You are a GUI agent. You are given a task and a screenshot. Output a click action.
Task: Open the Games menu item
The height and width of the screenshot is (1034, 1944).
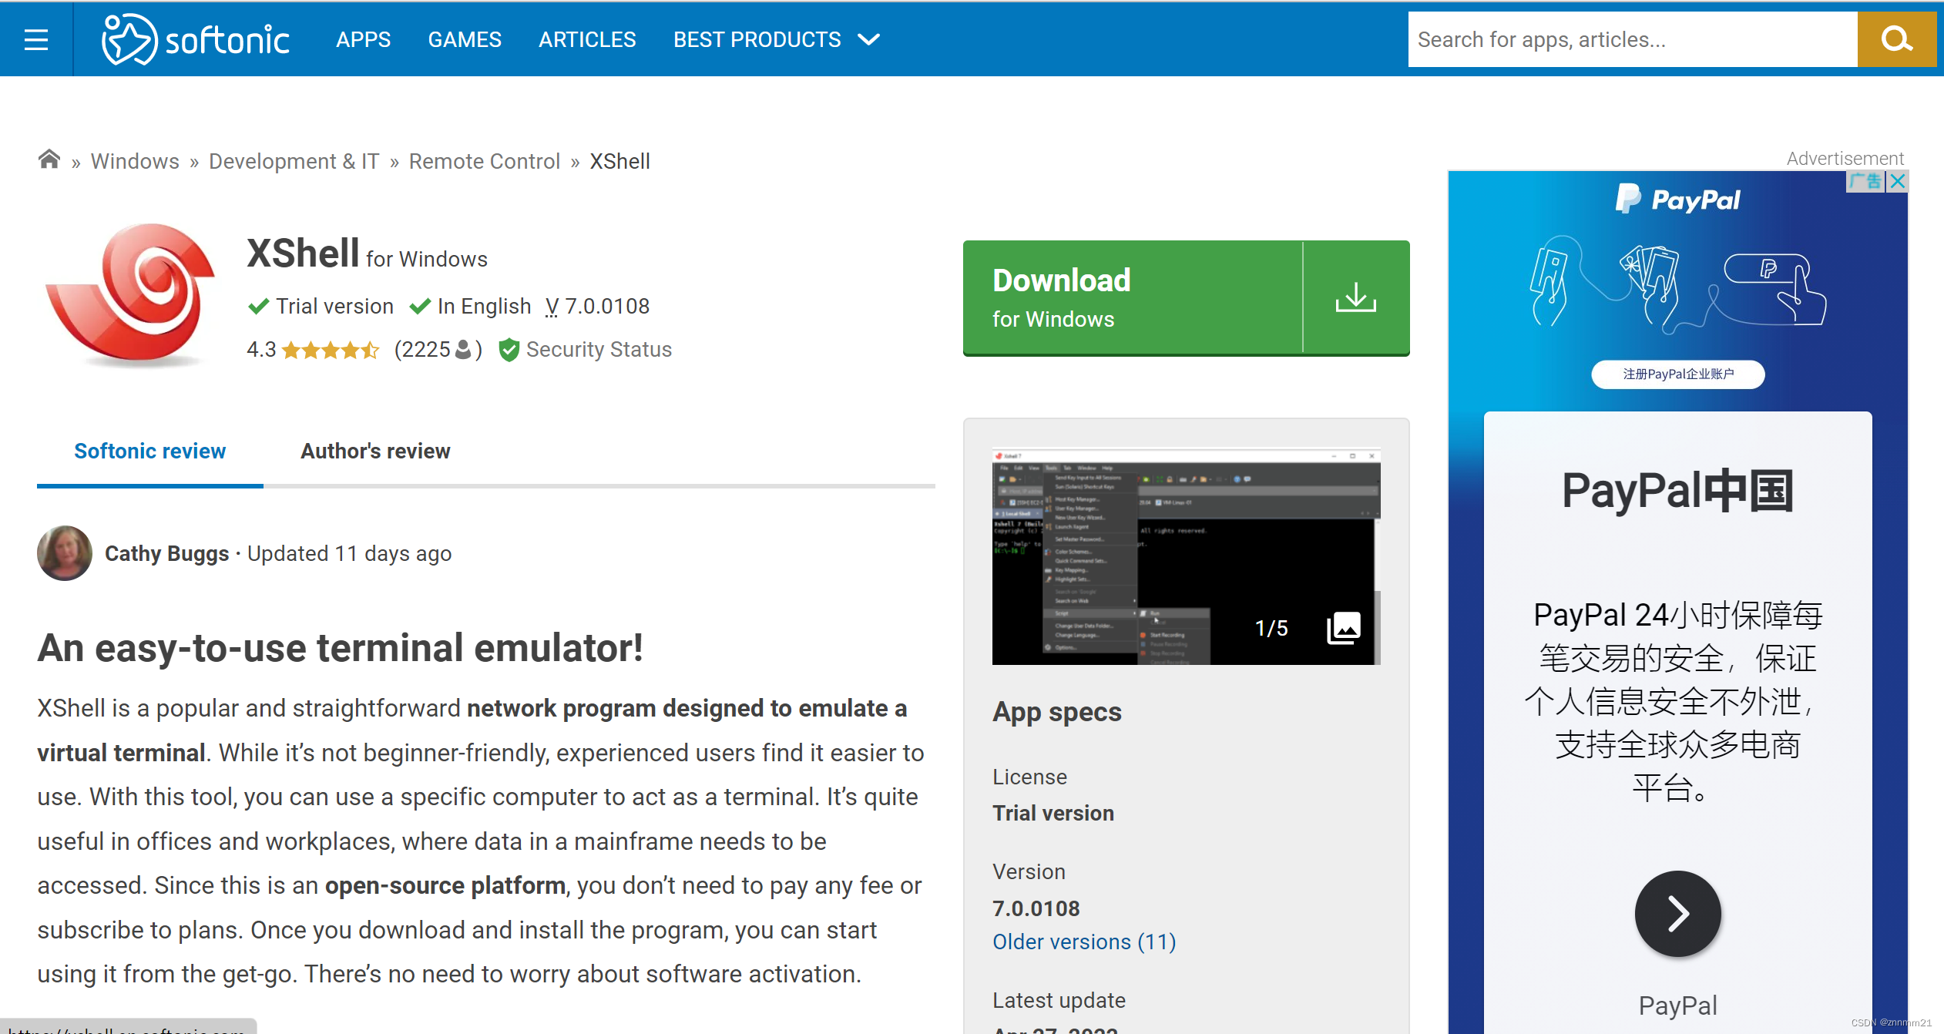coord(465,39)
